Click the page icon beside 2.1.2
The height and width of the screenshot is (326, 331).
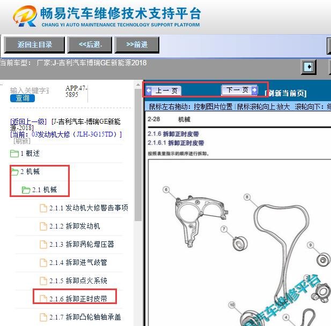coord(43,226)
